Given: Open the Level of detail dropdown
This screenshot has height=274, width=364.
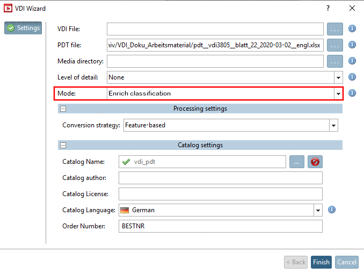Looking at the screenshot, I should pyautogui.click(x=338, y=77).
